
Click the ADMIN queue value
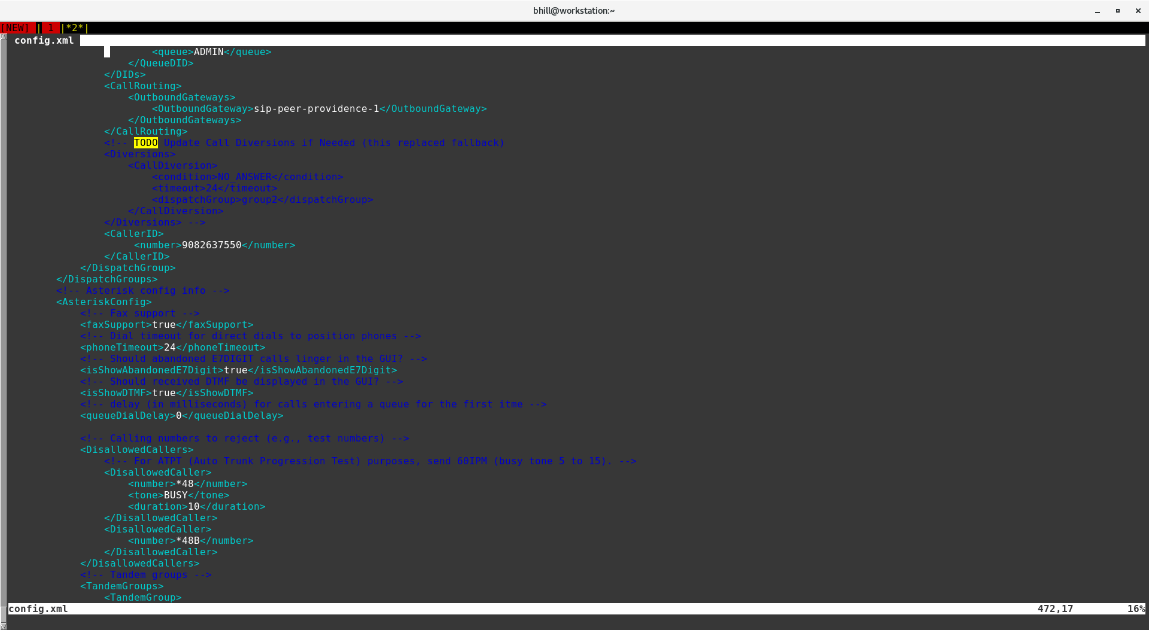209,51
